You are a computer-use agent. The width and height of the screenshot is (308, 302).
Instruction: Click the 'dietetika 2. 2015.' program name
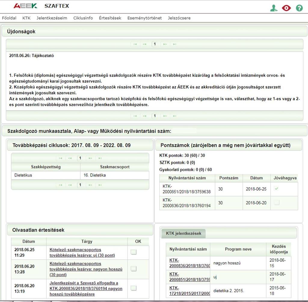click(x=229, y=291)
